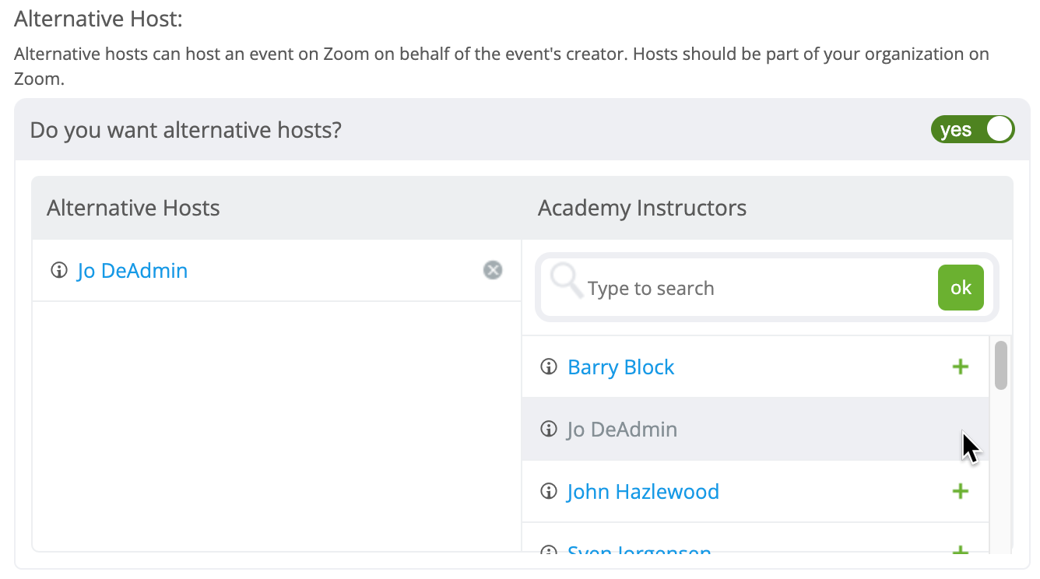This screenshot has height=579, width=1040.
Task: Click the info icon beside Barry Block
Action: tap(549, 367)
